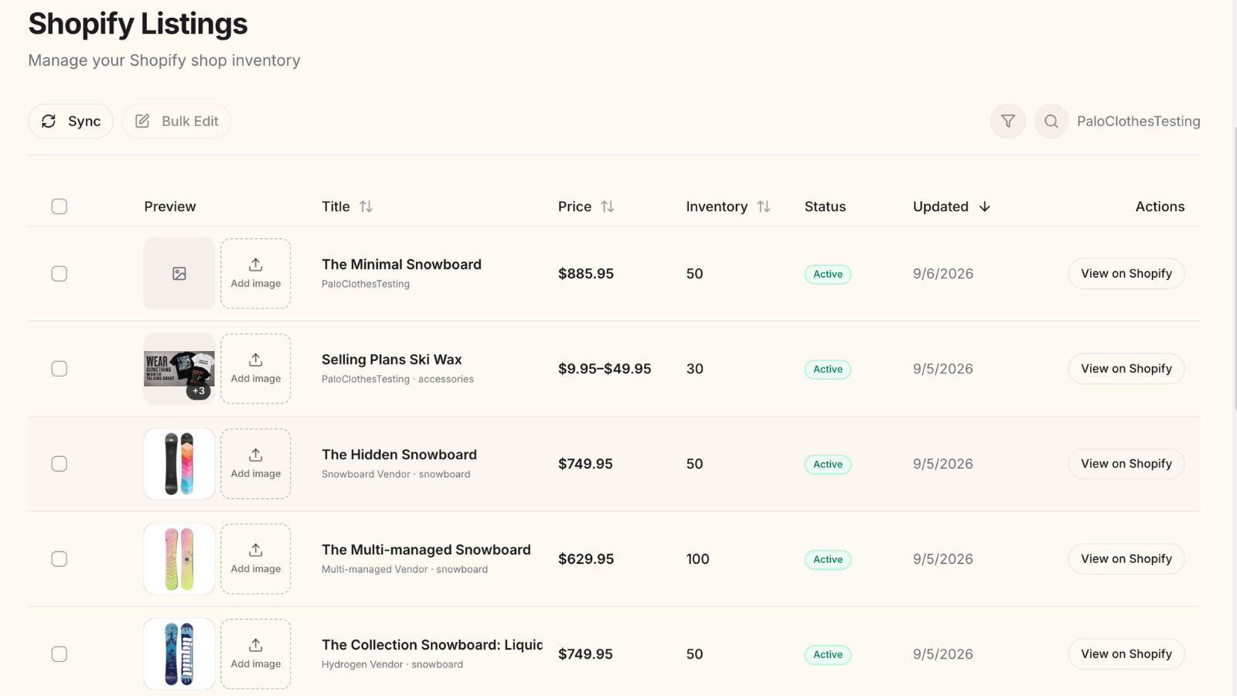Open Bulk Edit
Image resolution: width=1237 pixels, height=696 pixels.
(x=176, y=121)
